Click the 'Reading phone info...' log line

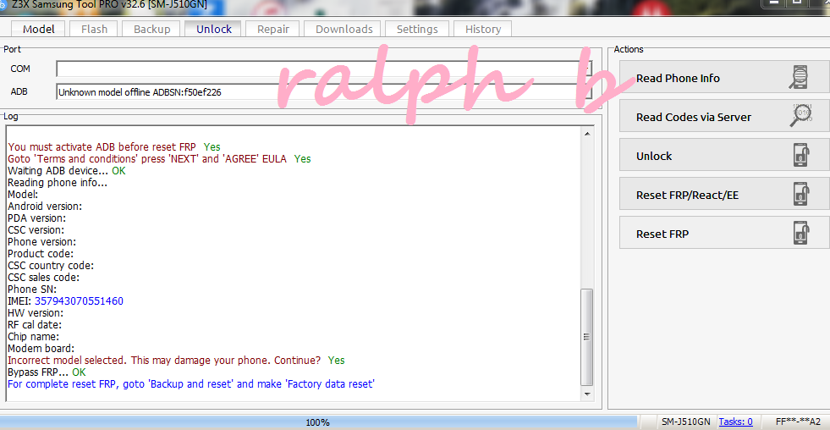[x=58, y=183]
